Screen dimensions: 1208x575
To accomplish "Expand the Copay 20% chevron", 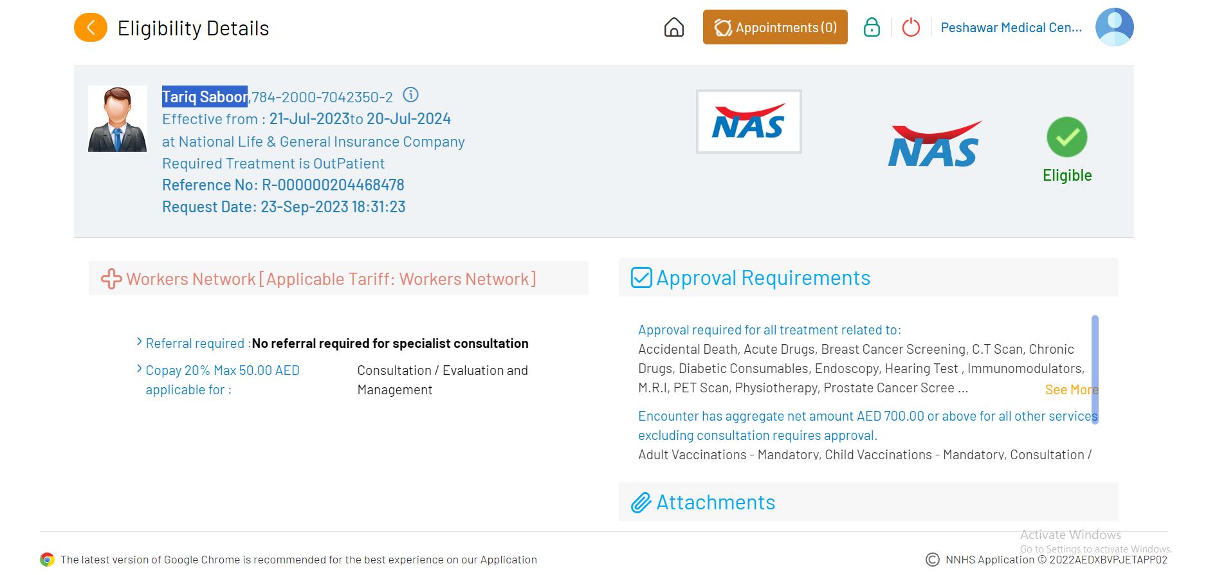I will [x=139, y=369].
